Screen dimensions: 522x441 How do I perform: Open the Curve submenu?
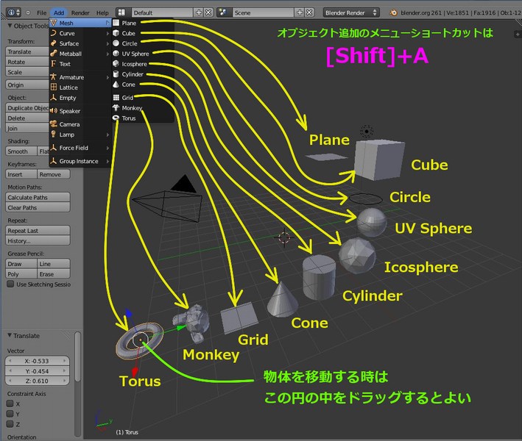80,33
